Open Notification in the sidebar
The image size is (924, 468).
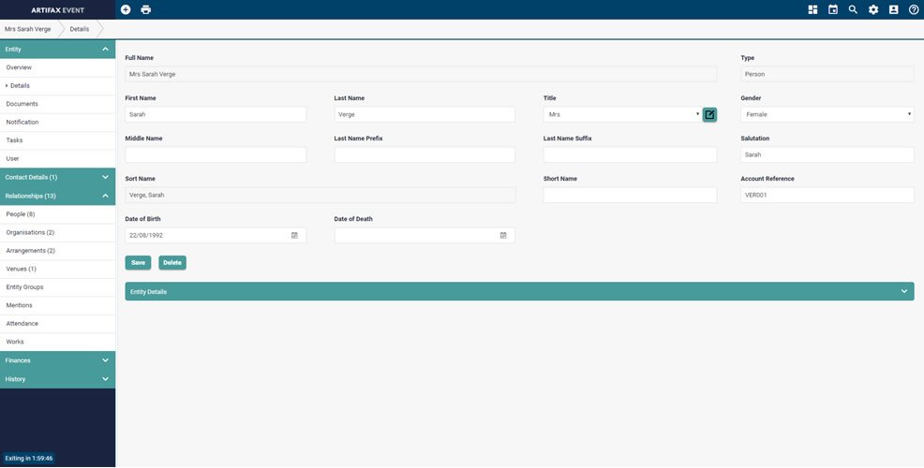pyautogui.click(x=58, y=123)
